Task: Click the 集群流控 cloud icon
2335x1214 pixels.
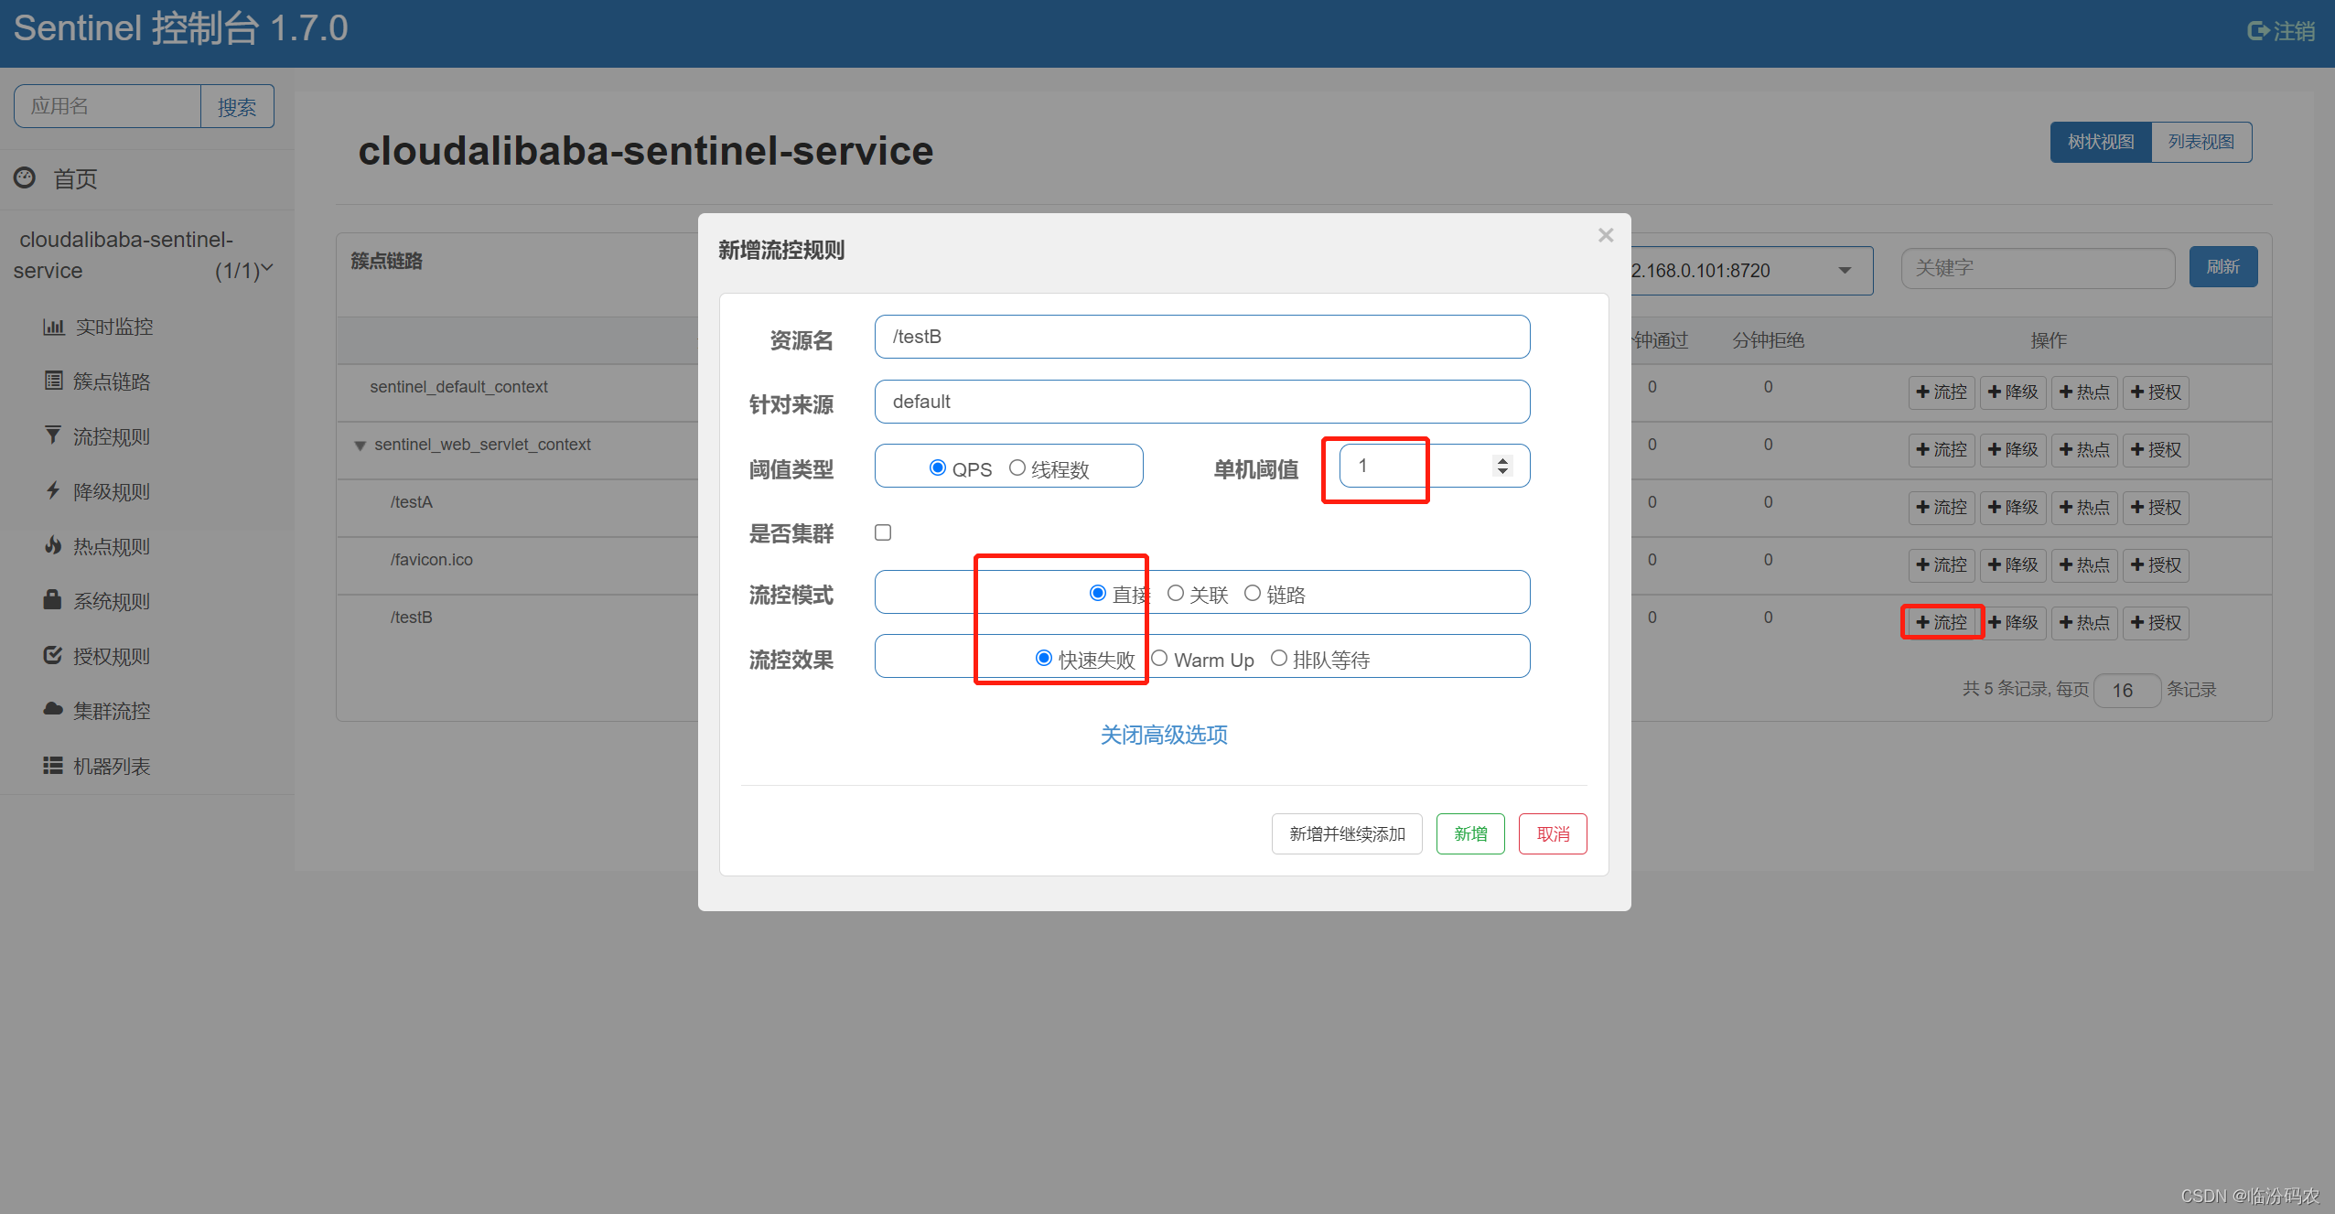Action: (53, 709)
